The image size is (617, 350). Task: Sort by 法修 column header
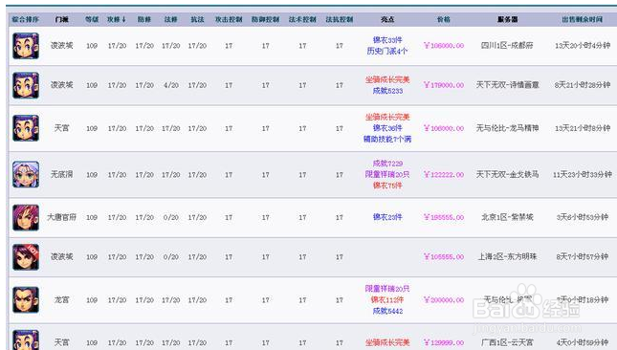coord(171,19)
